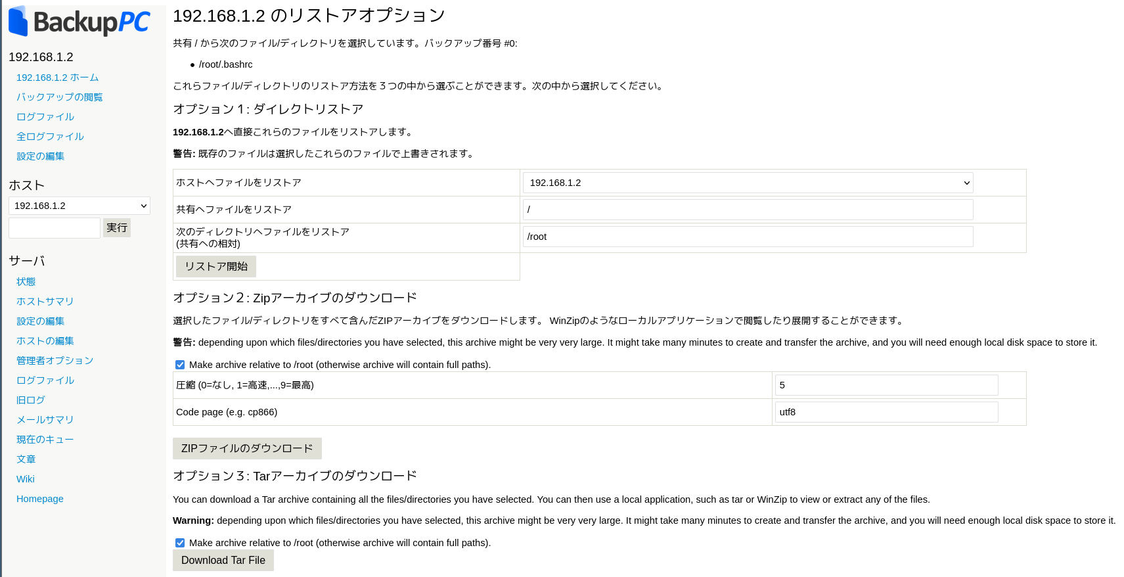Screen dimensions: 1124x577
Task: Open 全ログファイル link
Action: click(x=50, y=137)
